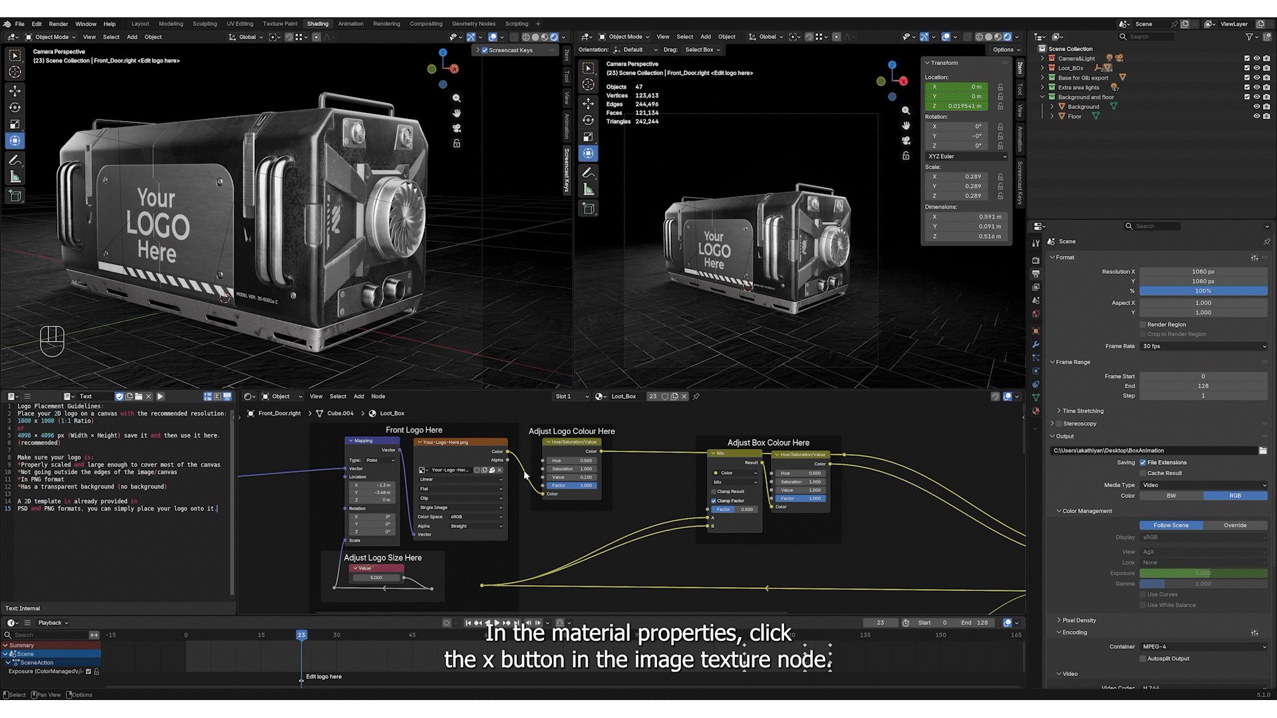Open the Render menu
Image resolution: width=1277 pixels, height=718 pixels.
click(59, 24)
